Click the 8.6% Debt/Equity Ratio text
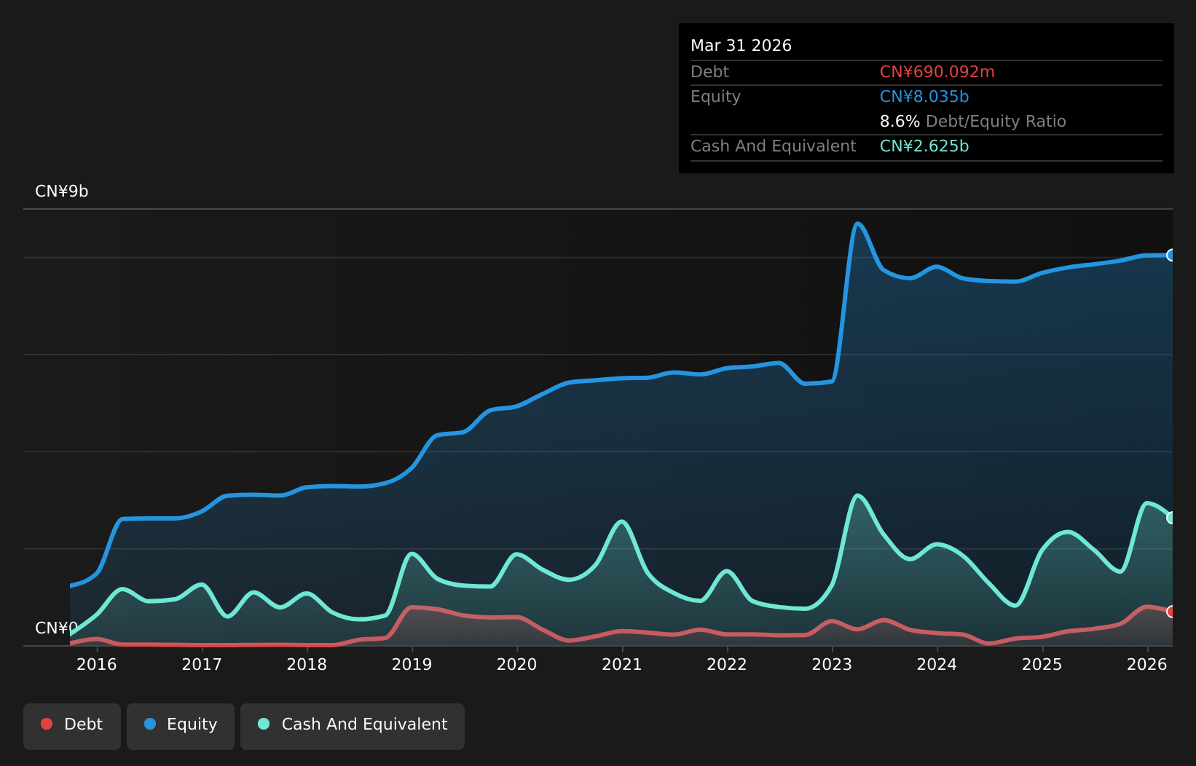Image resolution: width=1196 pixels, height=766 pixels. 972,122
